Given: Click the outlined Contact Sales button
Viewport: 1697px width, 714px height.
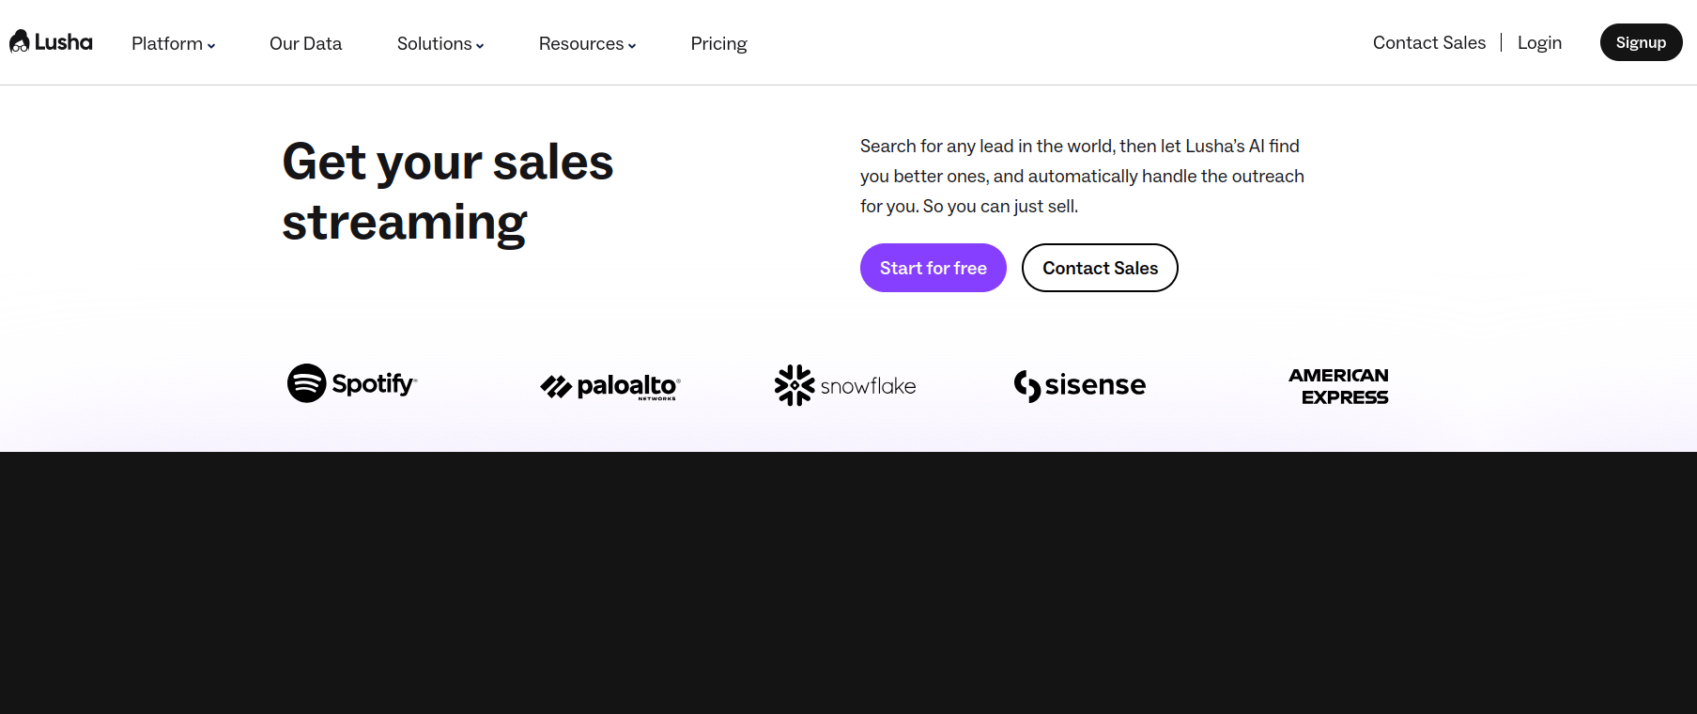Looking at the screenshot, I should point(1100,268).
